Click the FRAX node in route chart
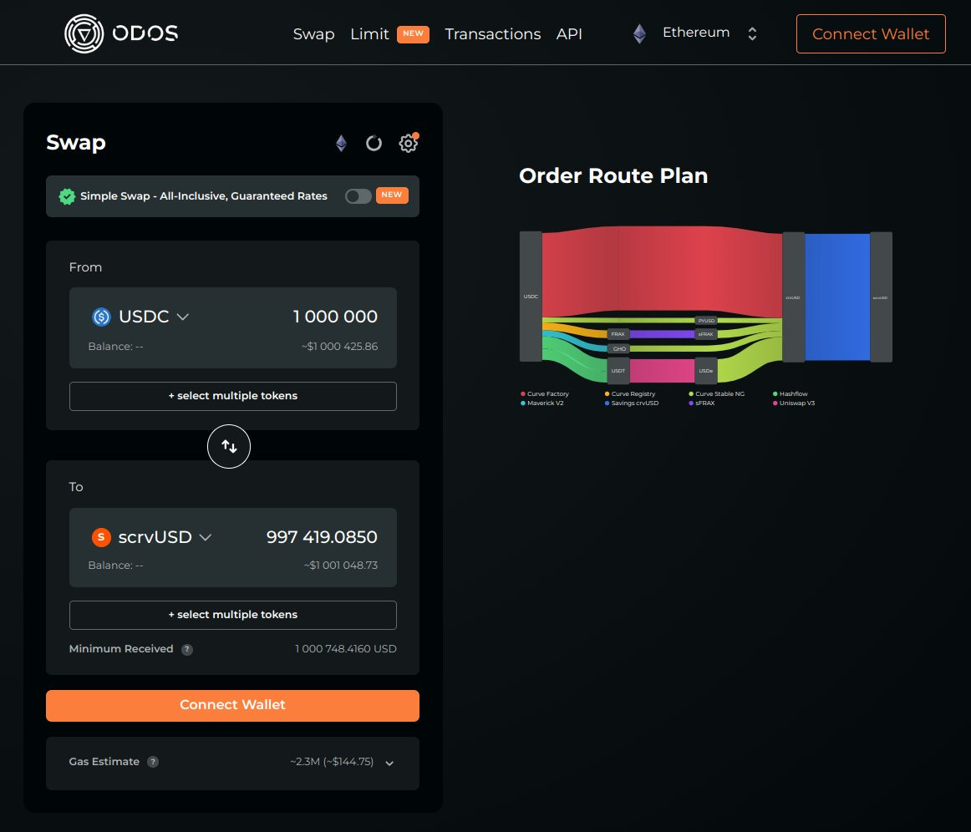Screen dimensions: 971x832 pos(618,333)
